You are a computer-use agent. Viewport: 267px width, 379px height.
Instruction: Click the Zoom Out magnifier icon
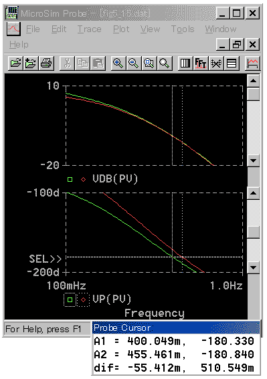point(133,64)
